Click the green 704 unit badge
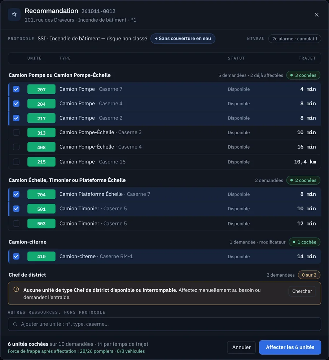The height and width of the screenshot is (360, 329). 41,194
